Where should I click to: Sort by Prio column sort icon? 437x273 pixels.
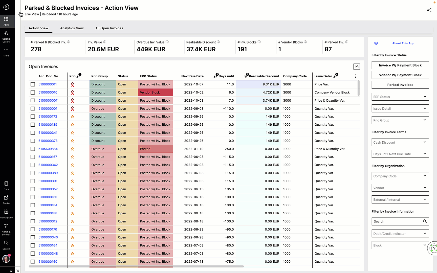tap(78, 76)
